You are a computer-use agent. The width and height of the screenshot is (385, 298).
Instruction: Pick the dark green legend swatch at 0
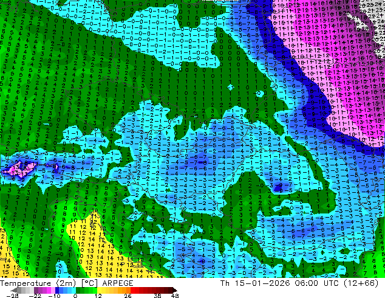[78, 290]
